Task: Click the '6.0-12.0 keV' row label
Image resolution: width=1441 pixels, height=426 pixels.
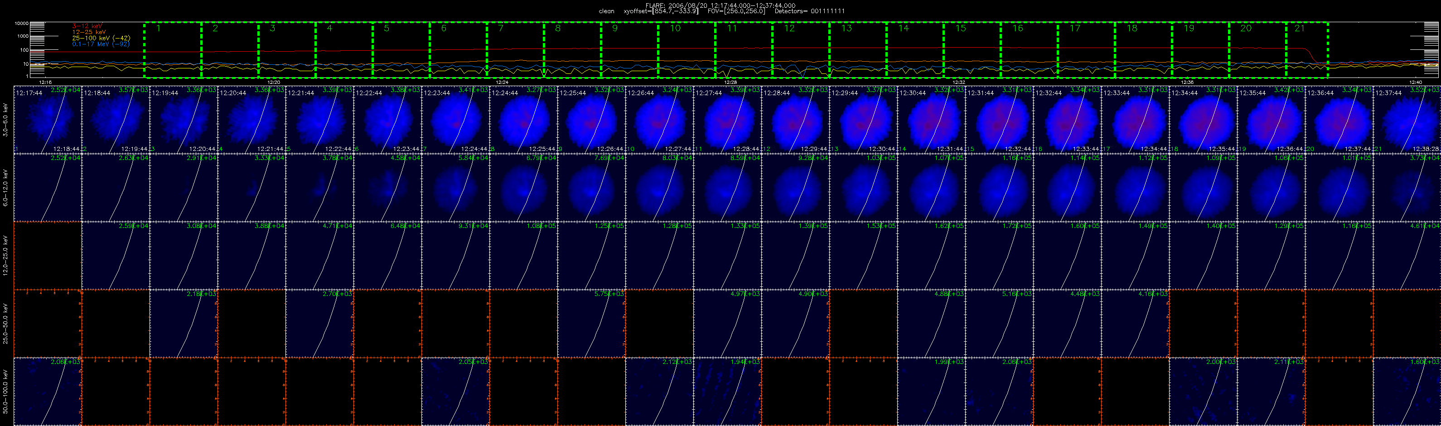Action: (5, 188)
